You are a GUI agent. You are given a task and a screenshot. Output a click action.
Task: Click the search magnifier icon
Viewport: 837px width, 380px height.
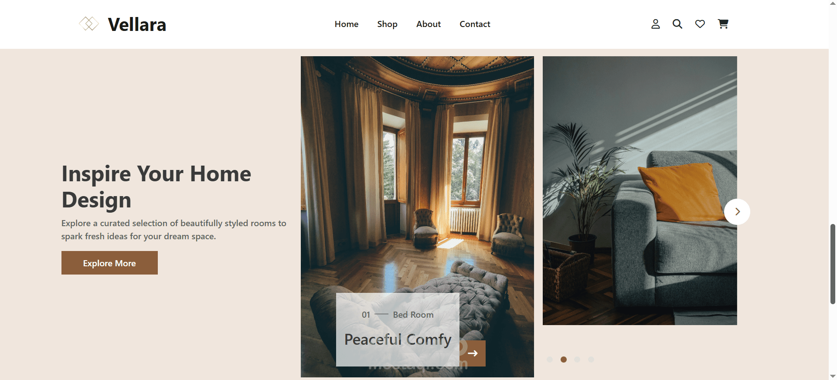(677, 24)
